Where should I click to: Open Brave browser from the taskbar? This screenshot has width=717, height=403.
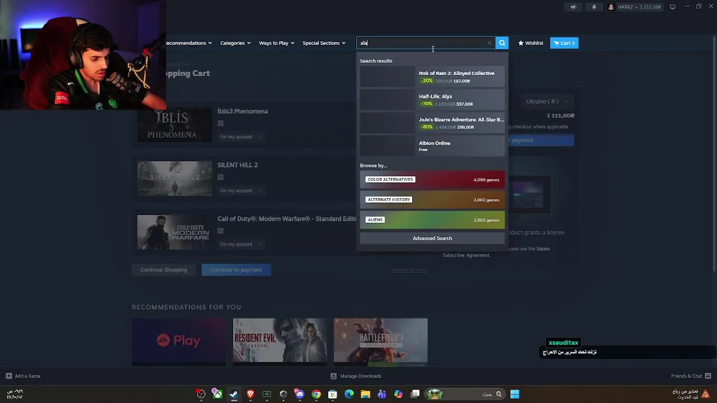[x=250, y=394]
